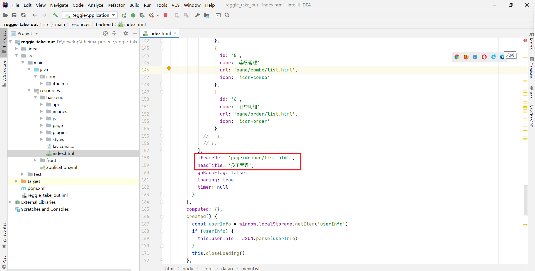Navigate back with the left arrow icon
Image resolution: width=535 pixels, height=271 pixels.
point(35,15)
